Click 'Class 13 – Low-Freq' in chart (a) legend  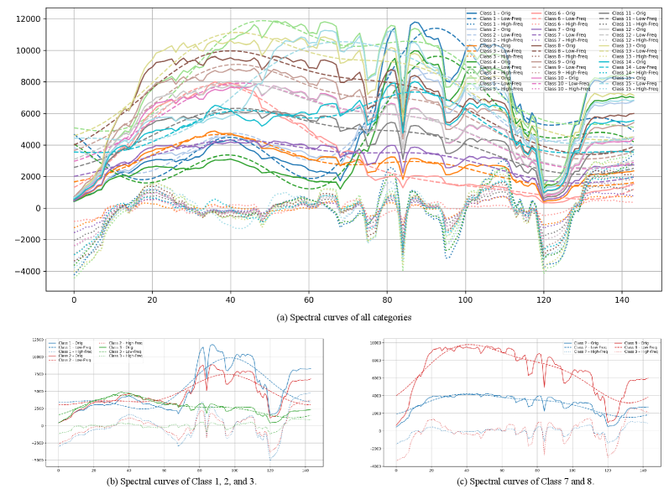pyautogui.click(x=635, y=51)
